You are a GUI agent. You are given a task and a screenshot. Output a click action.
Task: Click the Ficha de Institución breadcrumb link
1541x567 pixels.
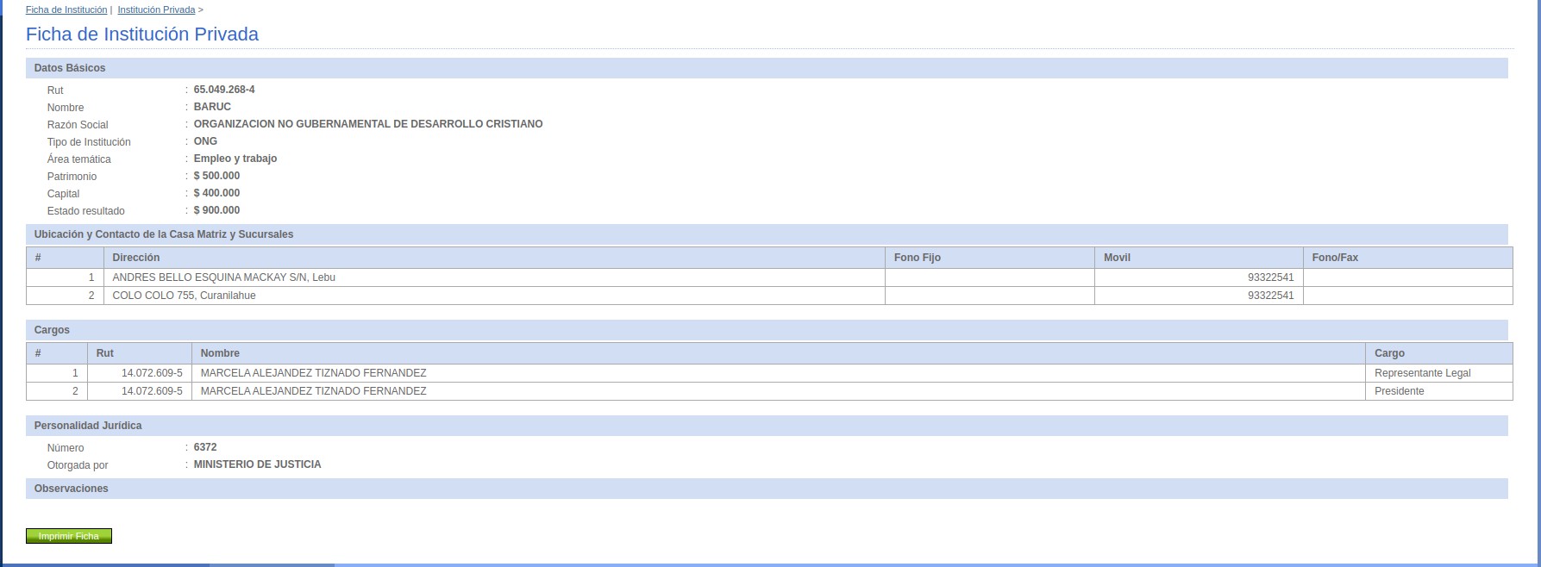[66, 9]
